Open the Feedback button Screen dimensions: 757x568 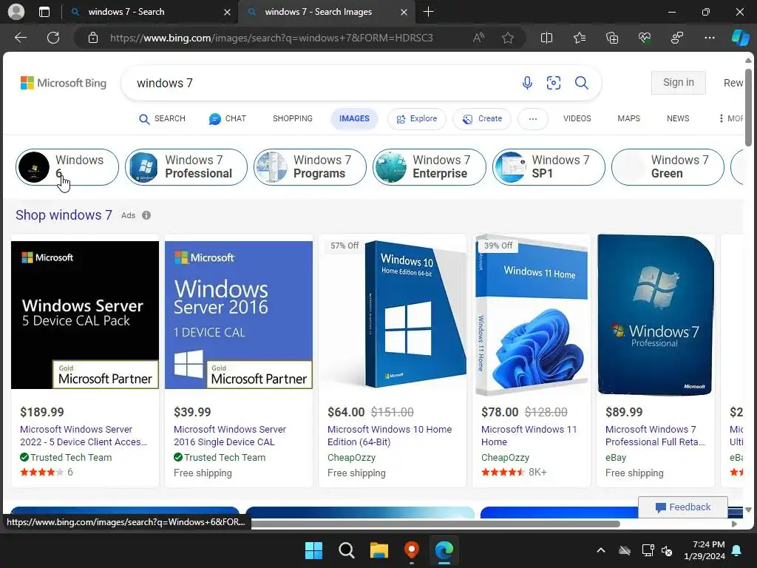click(x=682, y=507)
